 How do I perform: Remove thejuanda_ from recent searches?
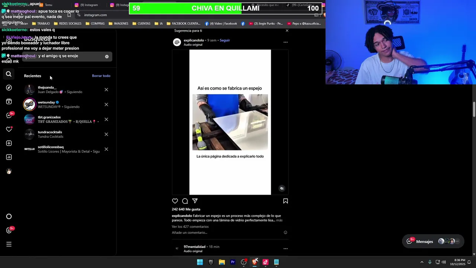pyautogui.click(x=106, y=90)
